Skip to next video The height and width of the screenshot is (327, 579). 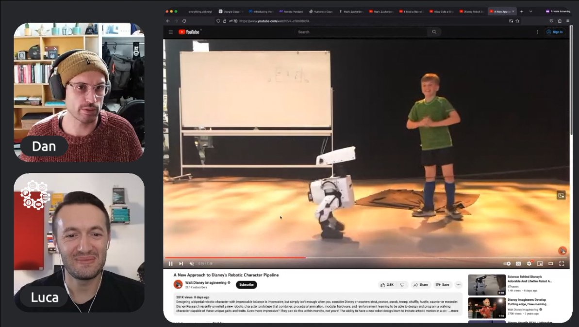click(181, 264)
